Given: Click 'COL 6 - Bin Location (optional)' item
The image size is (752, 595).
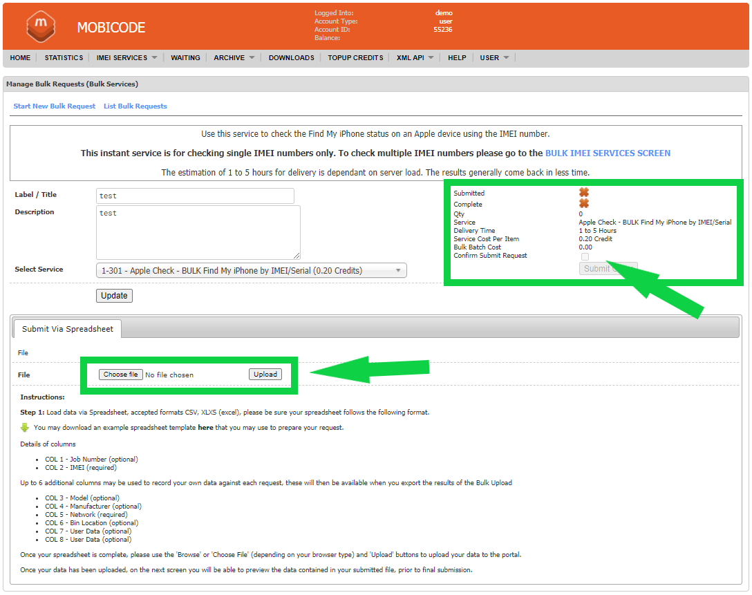Looking at the screenshot, I should click(x=92, y=523).
